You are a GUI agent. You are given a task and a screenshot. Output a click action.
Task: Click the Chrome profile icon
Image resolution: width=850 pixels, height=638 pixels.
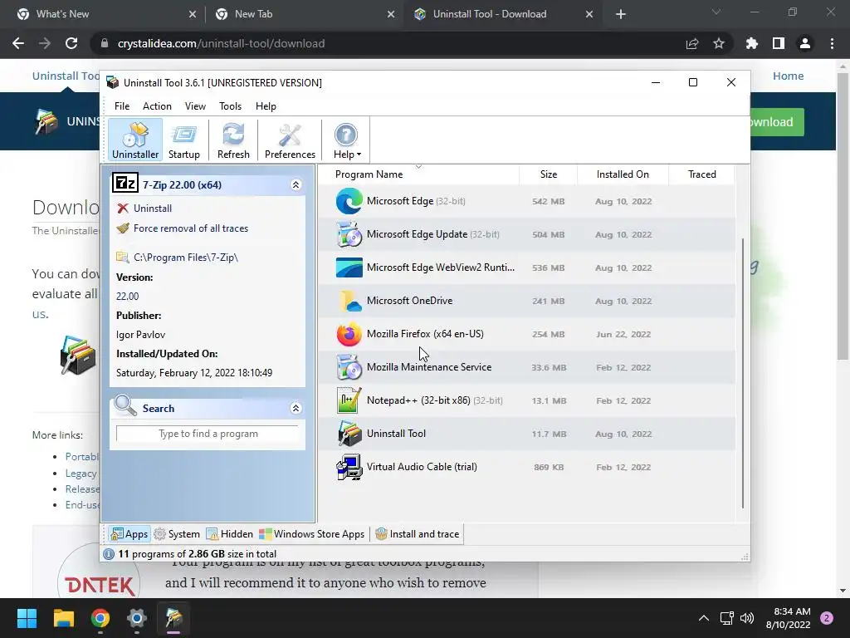pyautogui.click(x=805, y=43)
